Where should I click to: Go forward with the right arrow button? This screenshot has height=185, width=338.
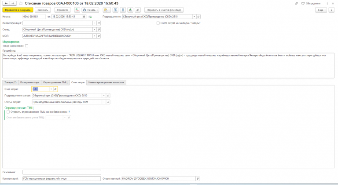(13, 3)
